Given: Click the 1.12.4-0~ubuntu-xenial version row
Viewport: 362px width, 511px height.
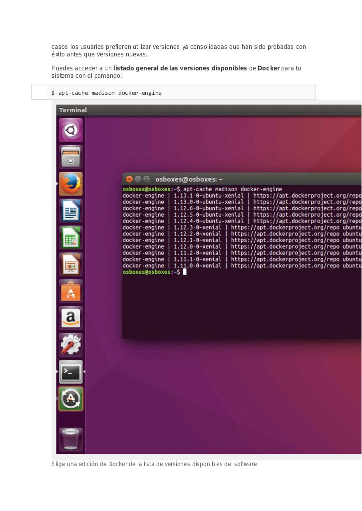Looking at the screenshot, I should coord(242,221).
